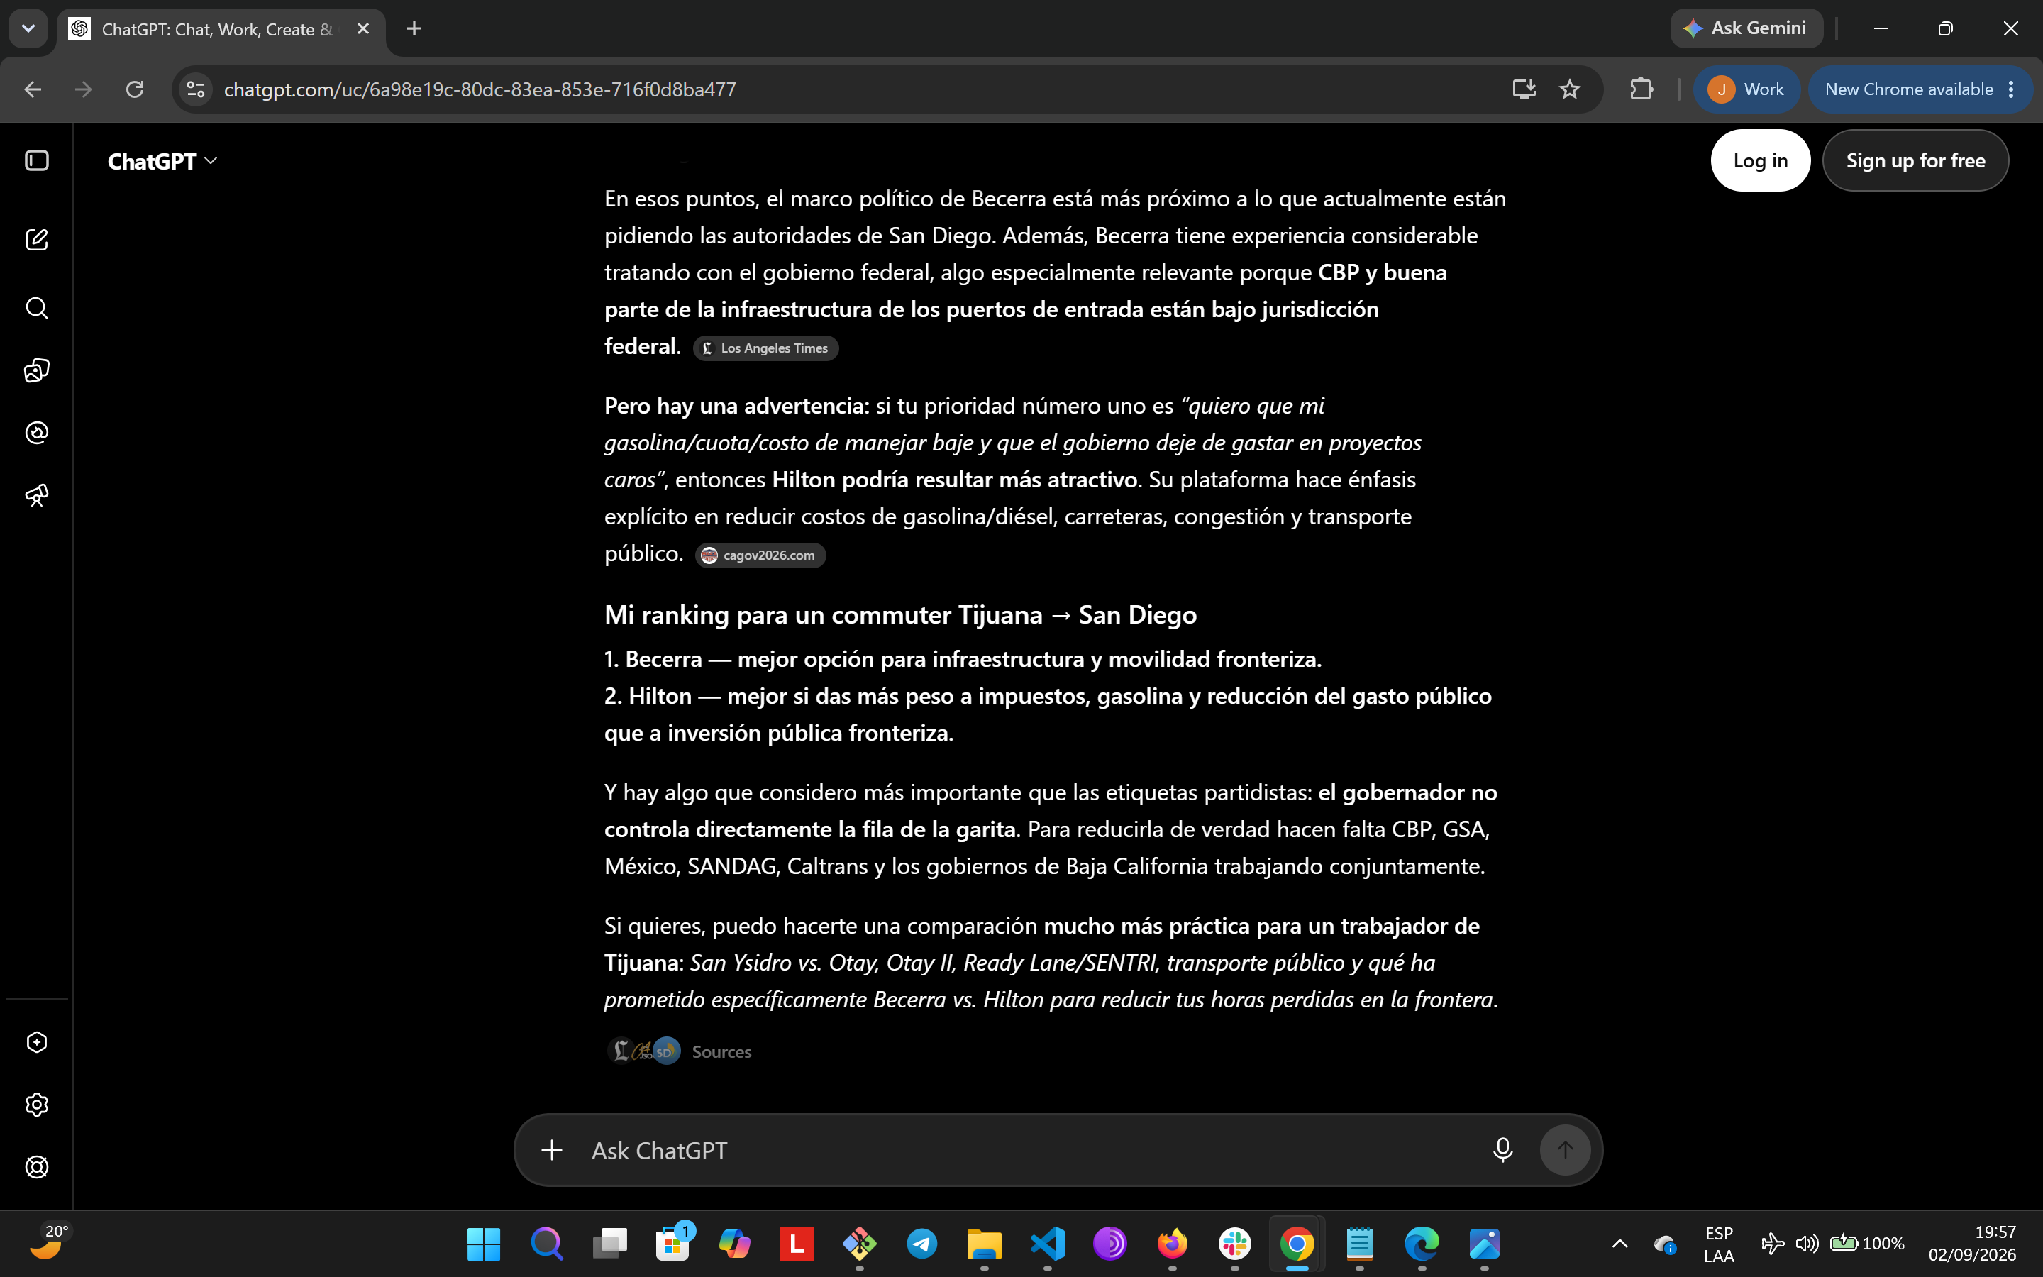Open Notepad from the taskbar

coord(1360,1244)
